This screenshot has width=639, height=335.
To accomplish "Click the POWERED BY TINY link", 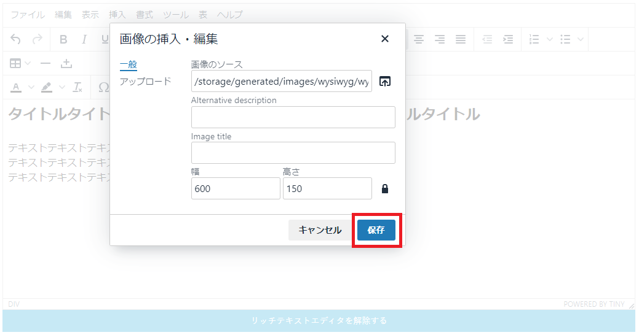I will coord(594,304).
